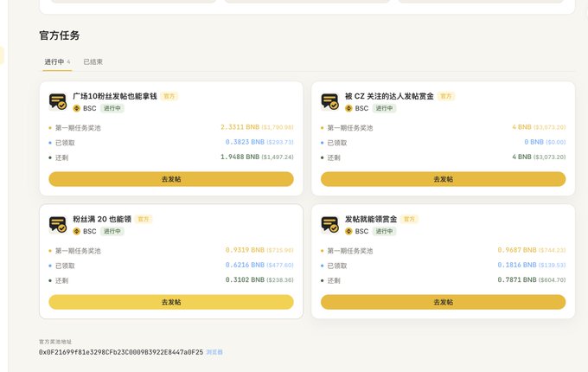
Task: Switch to the 进行中 tab
Action: [57, 62]
